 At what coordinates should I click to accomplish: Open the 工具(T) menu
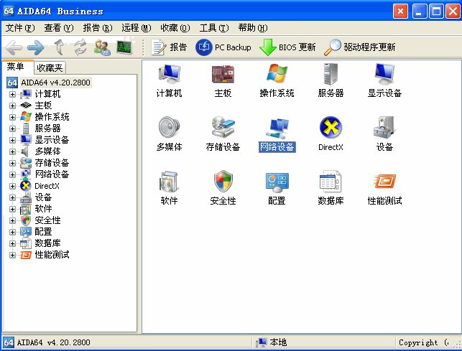tap(214, 28)
